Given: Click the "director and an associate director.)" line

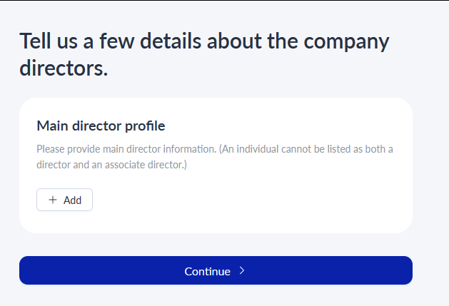Looking at the screenshot, I should coord(111,165).
